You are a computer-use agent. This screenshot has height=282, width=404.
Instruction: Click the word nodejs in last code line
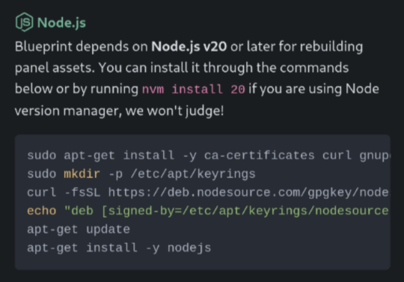pyautogui.click(x=189, y=248)
